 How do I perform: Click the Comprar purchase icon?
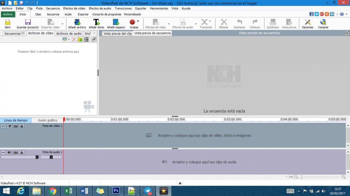point(323,24)
